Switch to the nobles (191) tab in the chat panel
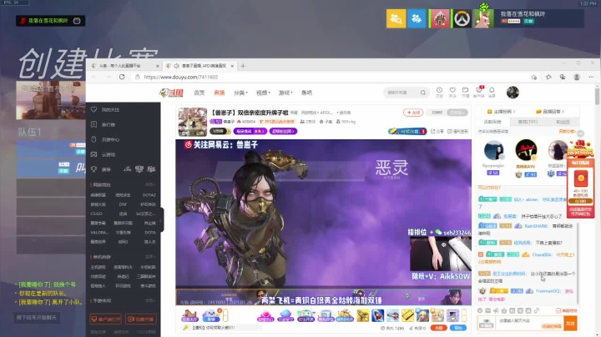This screenshot has height=337, width=601. pyautogui.click(x=528, y=122)
